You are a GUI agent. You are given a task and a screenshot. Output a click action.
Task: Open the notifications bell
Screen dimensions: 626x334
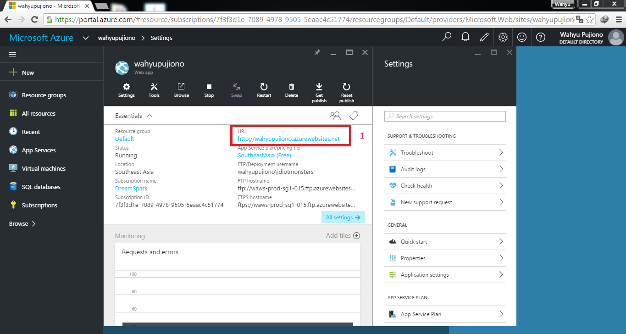coord(465,37)
